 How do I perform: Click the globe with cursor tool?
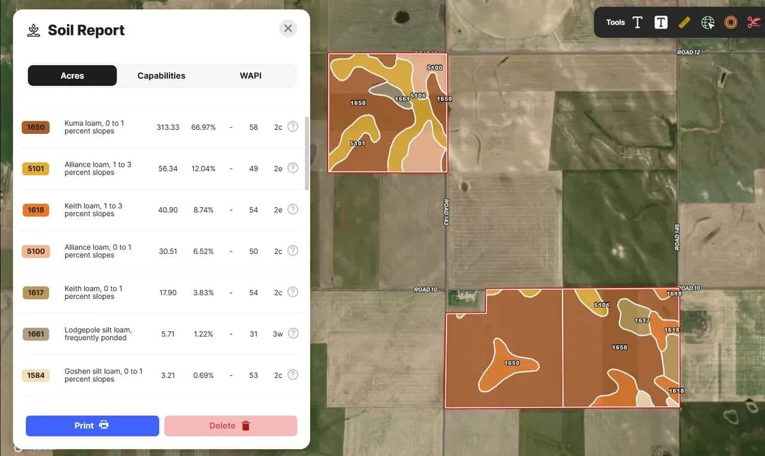pos(708,23)
